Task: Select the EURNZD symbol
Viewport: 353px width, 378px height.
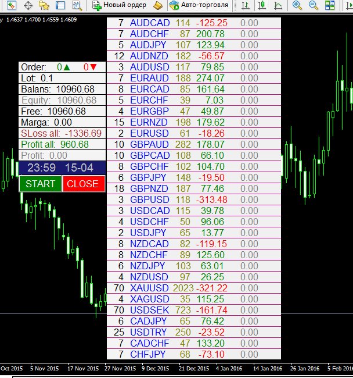Action: pos(149,123)
